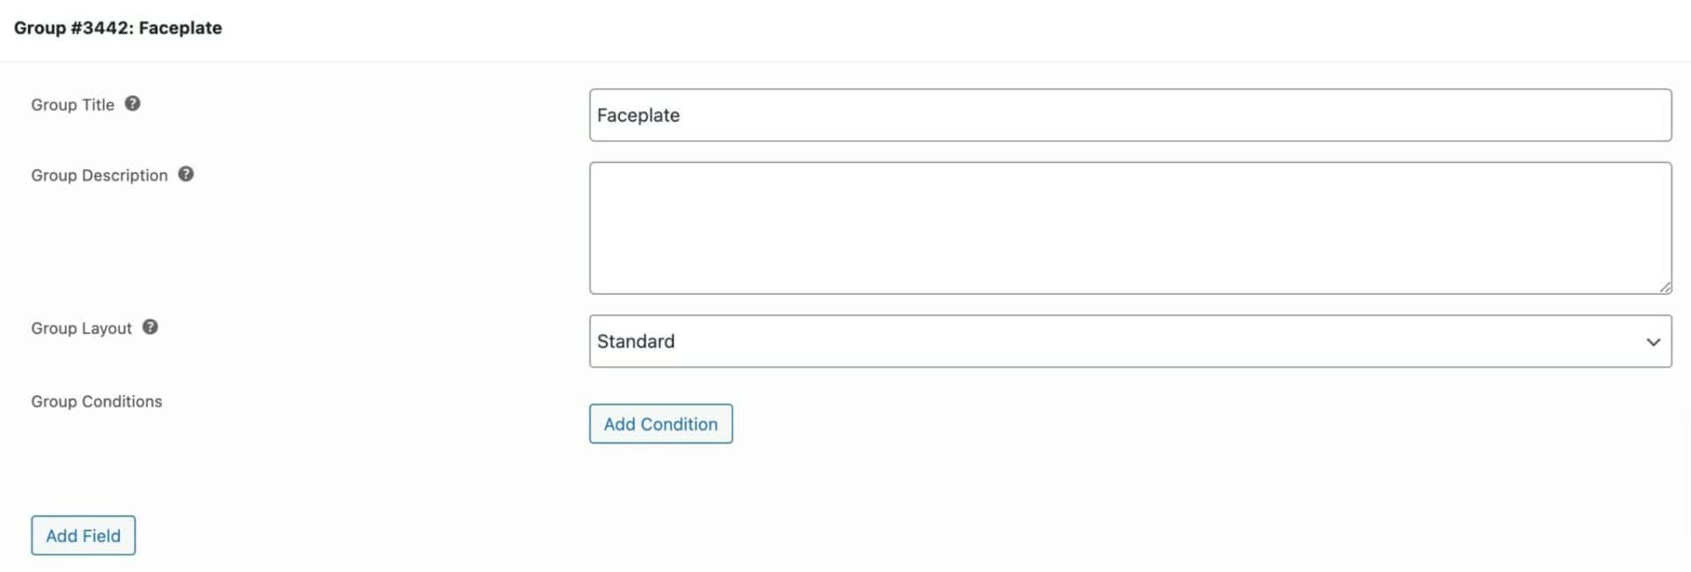Click the help icon beside Group Description

[186, 173]
